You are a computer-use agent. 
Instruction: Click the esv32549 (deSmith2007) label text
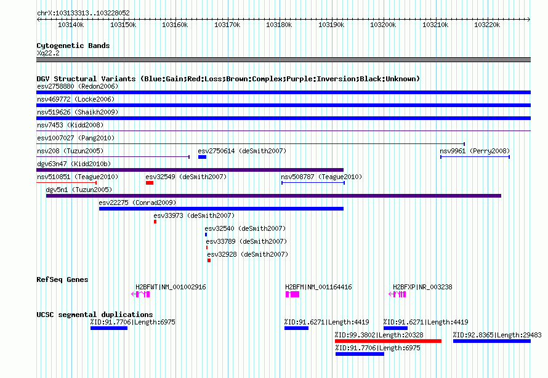click(x=186, y=177)
